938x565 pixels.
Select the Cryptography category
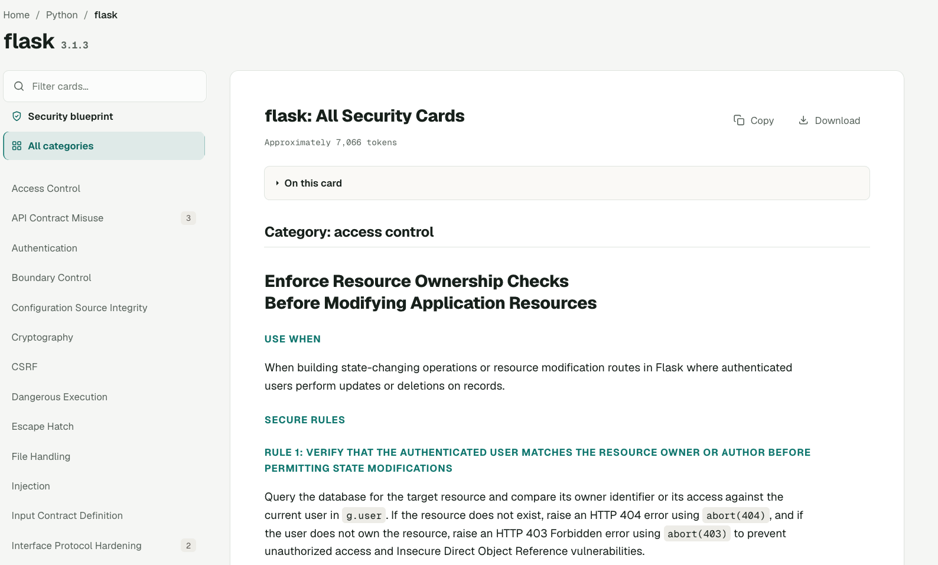(43, 337)
